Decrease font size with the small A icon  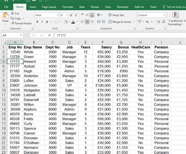(x=76, y=15)
